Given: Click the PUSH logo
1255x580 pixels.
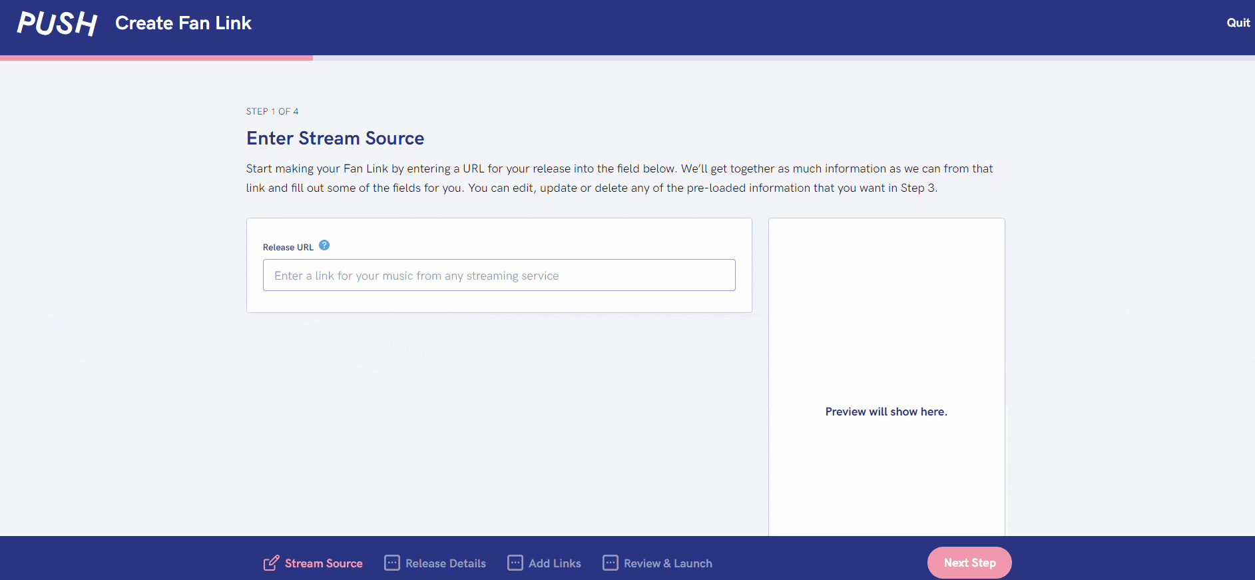Looking at the screenshot, I should click(57, 23).
